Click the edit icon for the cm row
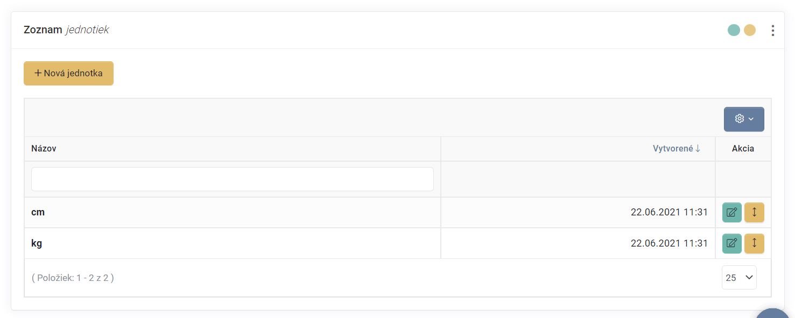795x318 pixels. [731, 212]
